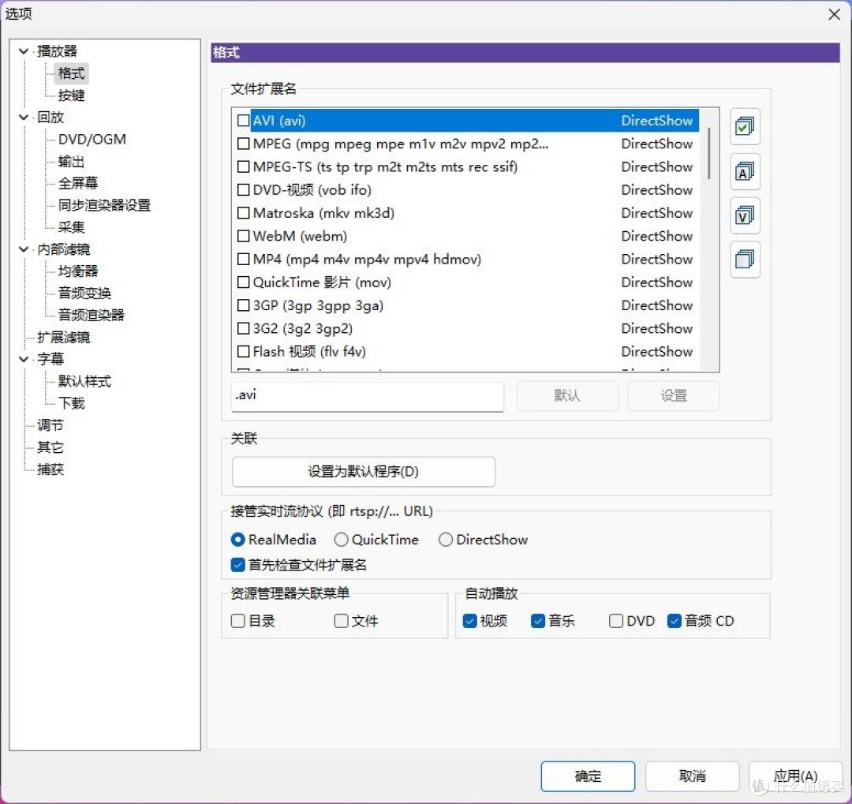Open the 输出 settings page

click(x=71, y=162)
